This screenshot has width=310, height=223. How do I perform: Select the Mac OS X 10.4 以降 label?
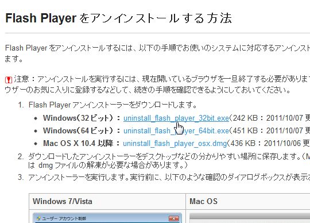[x=78, y=143]
